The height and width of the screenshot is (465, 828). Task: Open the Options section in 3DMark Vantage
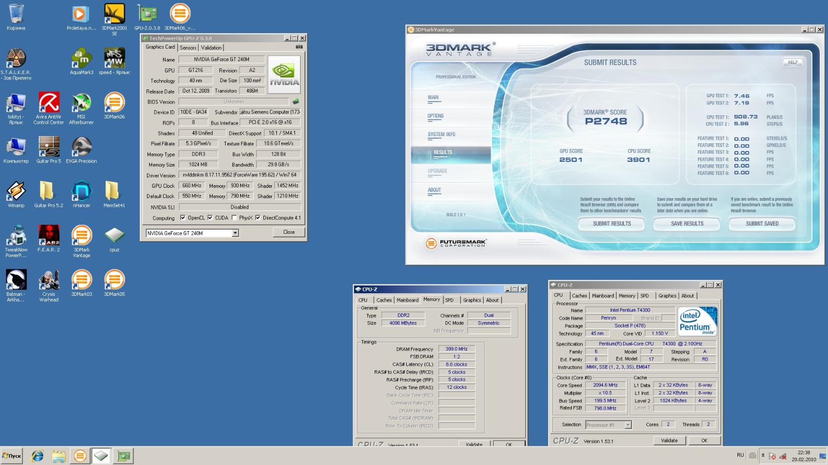point(436,116)
